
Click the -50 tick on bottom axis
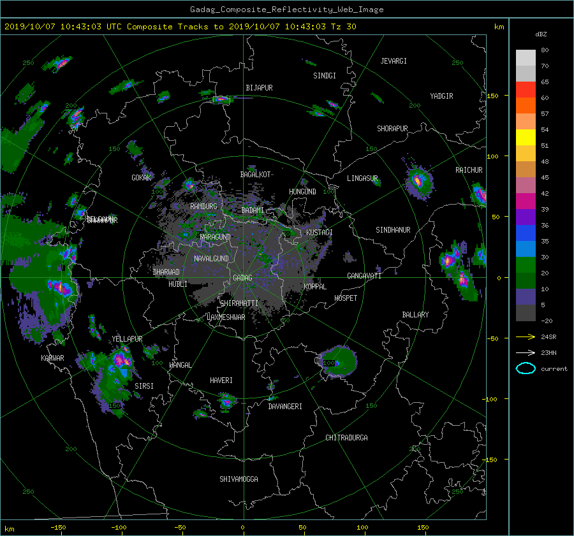pyautogui.click(x=180, y=528)
